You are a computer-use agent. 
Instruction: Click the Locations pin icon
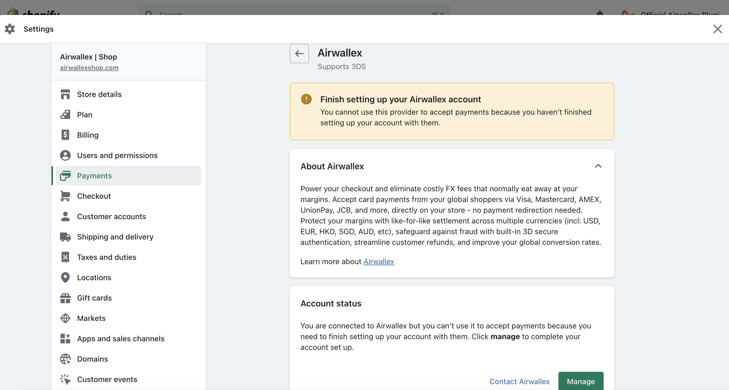65,278
